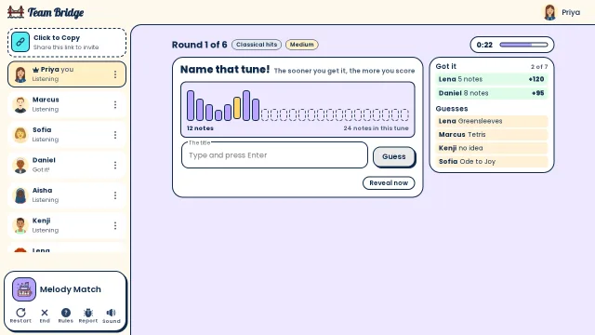Submit with the Guess button
The height and width of the screenshot is (335, 595).
click(x=394, y=156)
